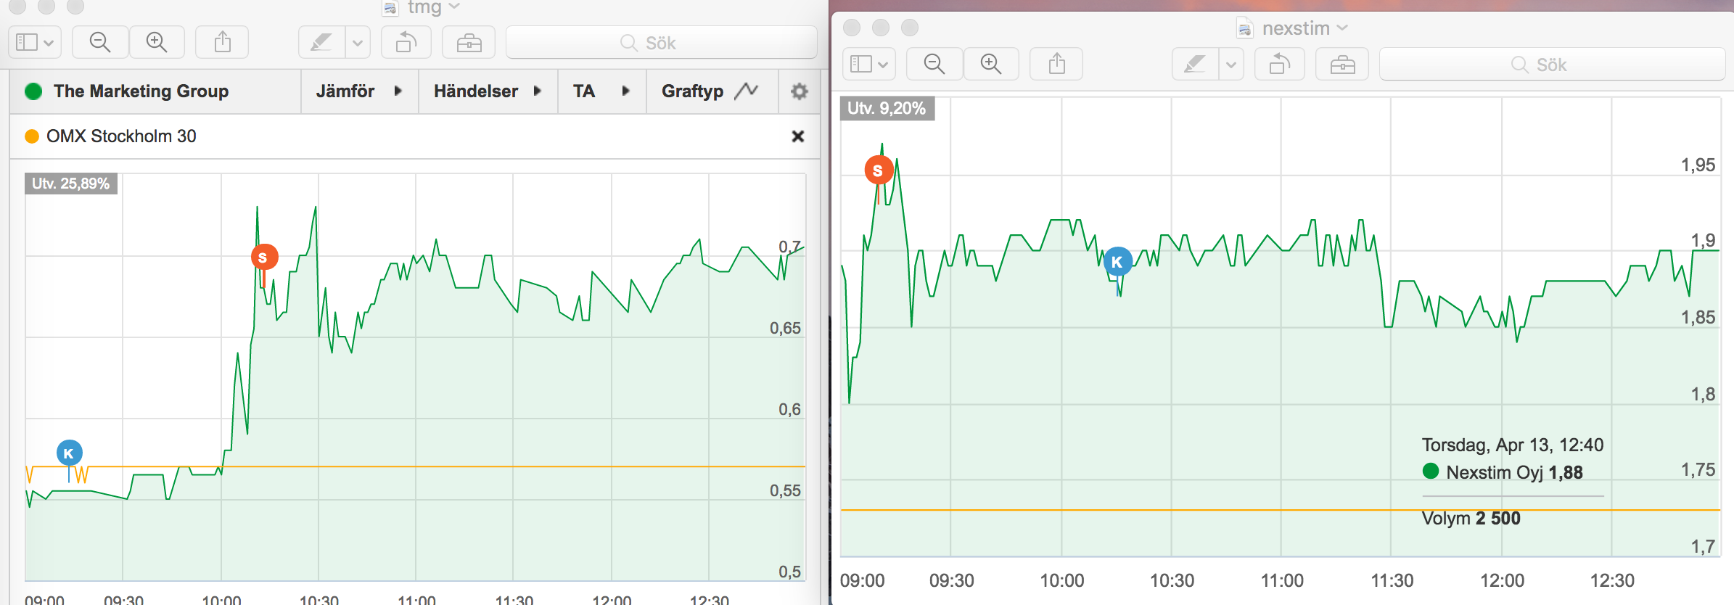
Task: Open tmg title dropdown chevron
Action: (455, 7)
